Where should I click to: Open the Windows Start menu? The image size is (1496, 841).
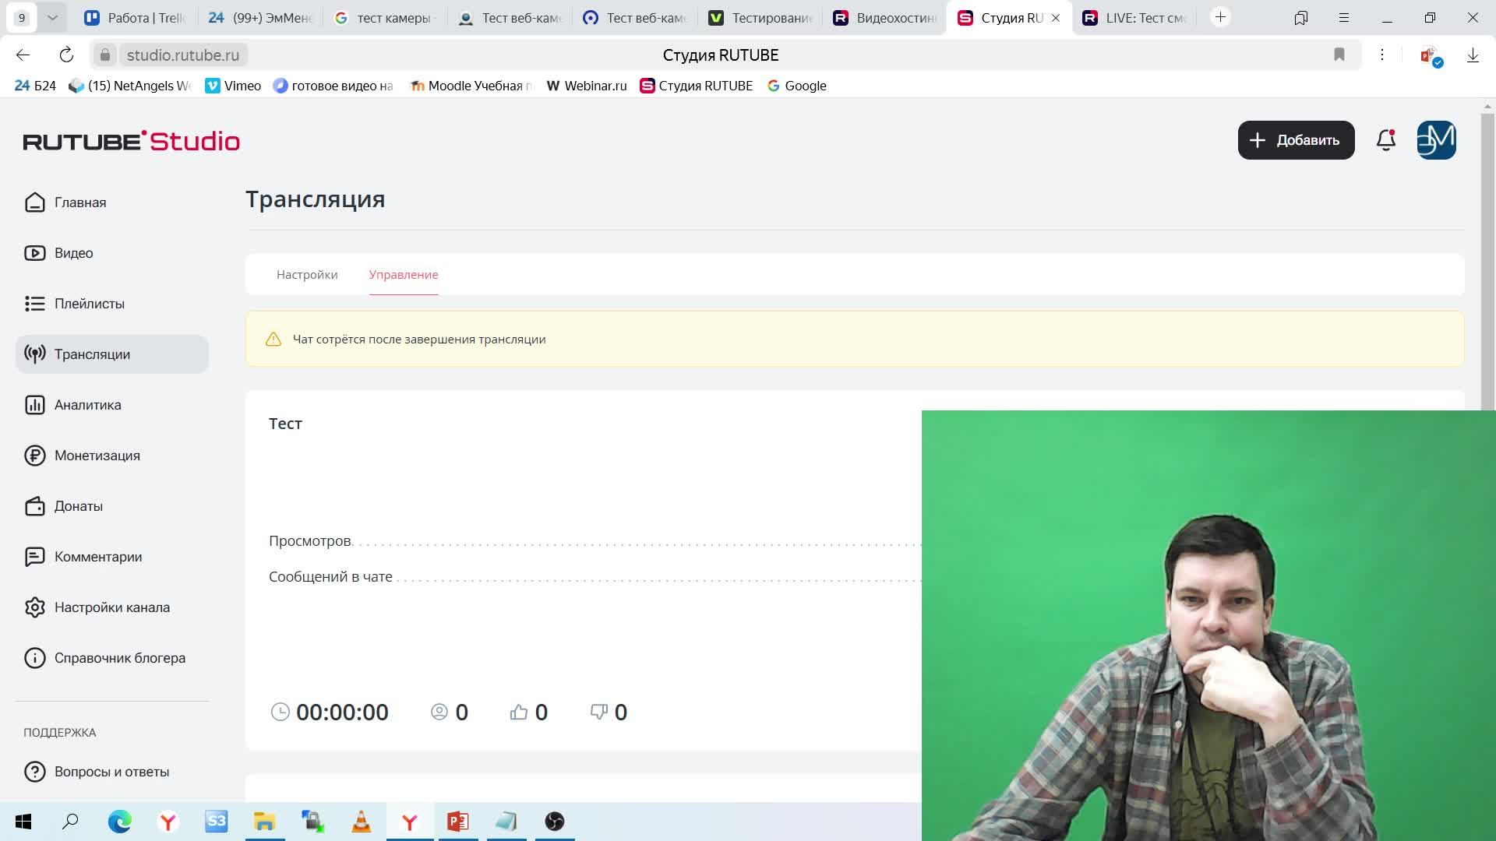point(23,822)
